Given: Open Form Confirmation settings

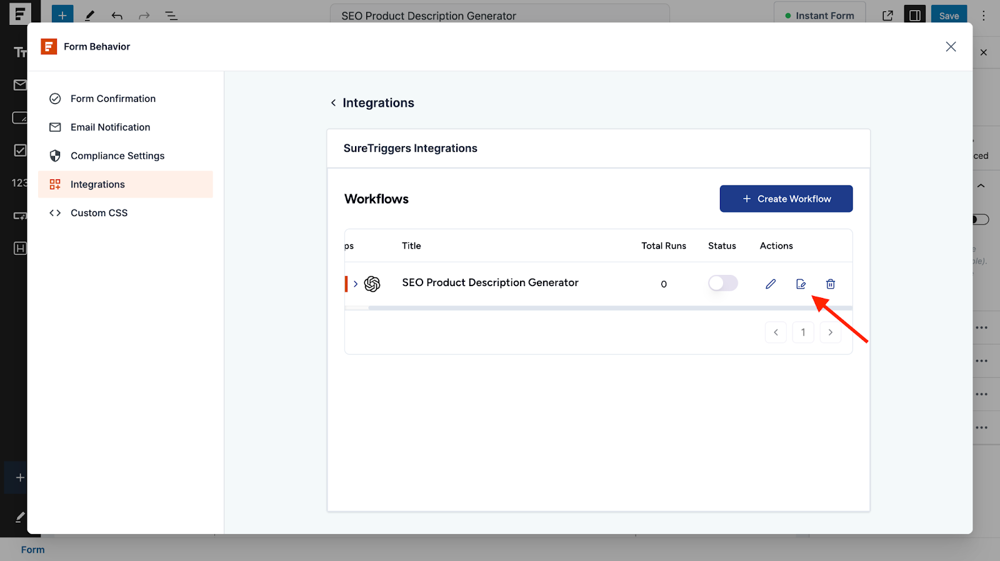Looking at the screenshot, I should (126, 99).
